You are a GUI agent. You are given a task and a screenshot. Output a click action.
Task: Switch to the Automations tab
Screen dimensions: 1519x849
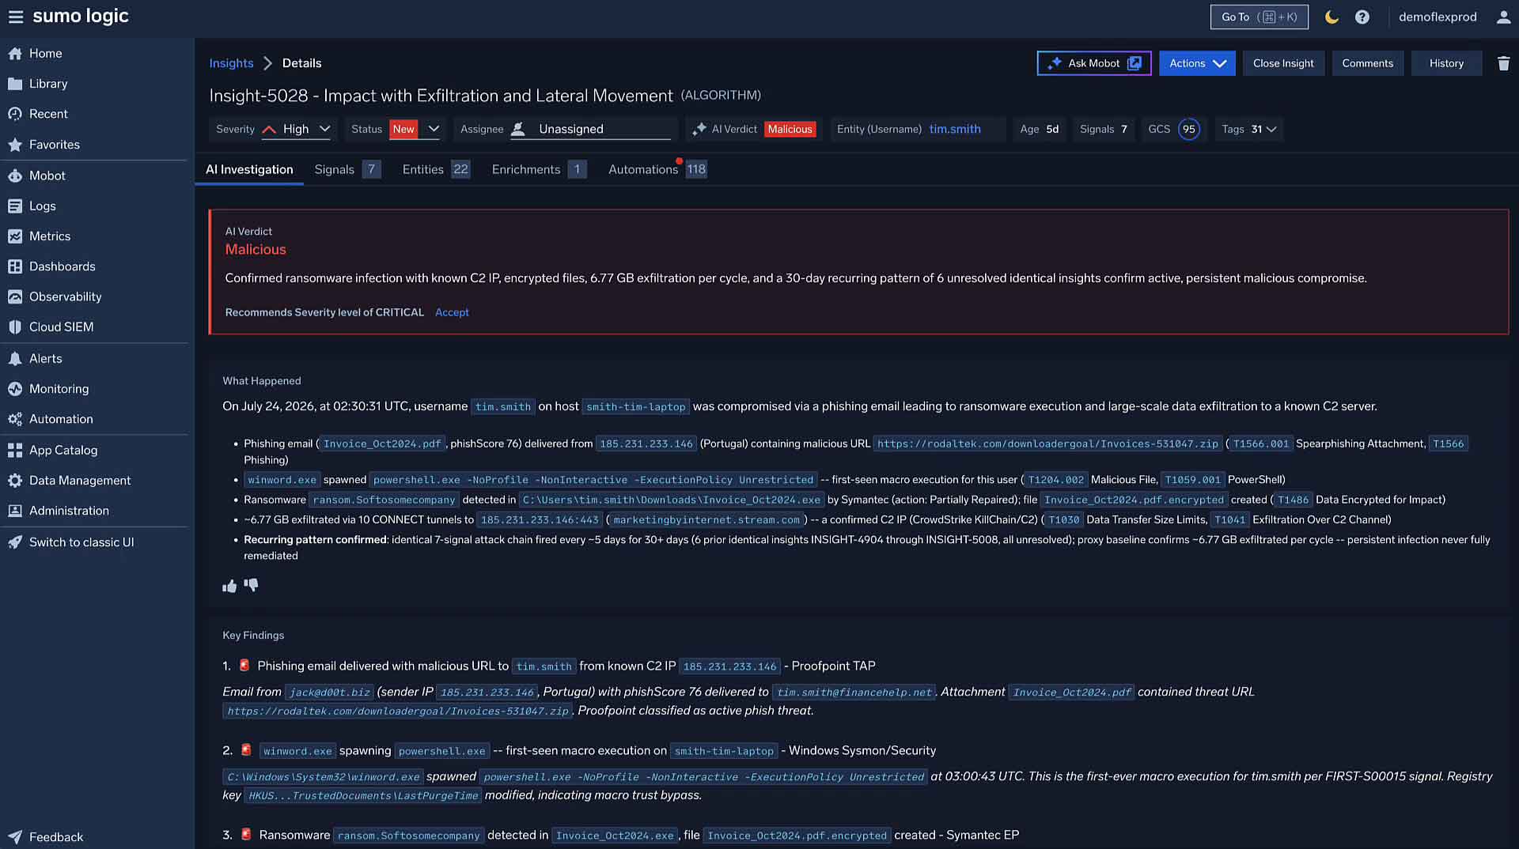point(657,169)
